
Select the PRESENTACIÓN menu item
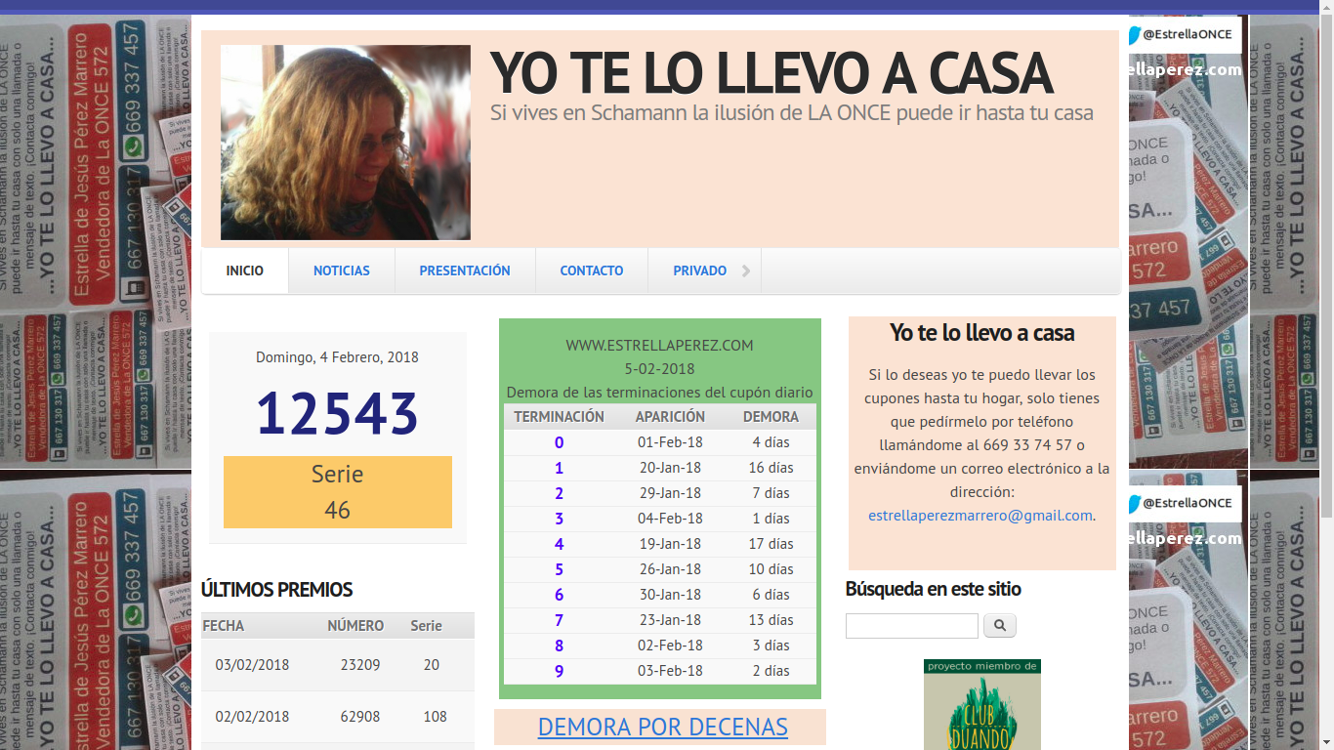click(464, 271)
